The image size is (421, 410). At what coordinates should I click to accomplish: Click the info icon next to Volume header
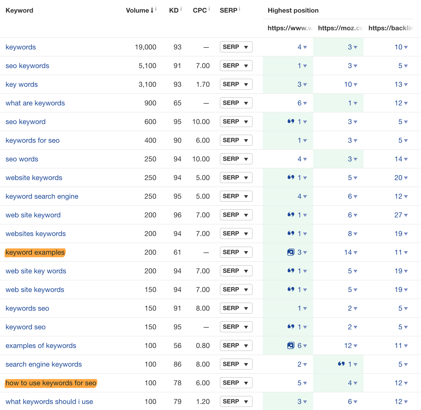pyautogui.click(x=156, y=9)
